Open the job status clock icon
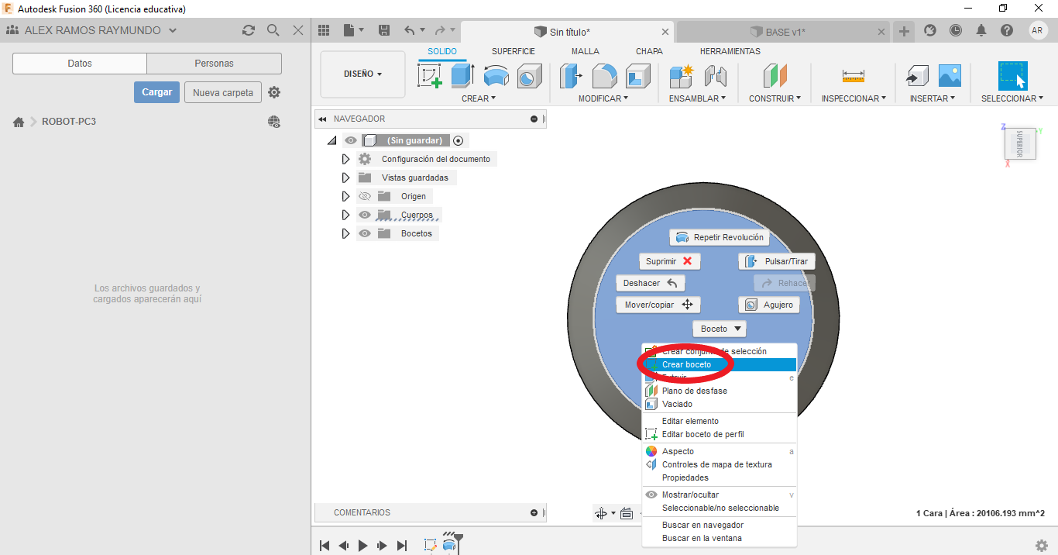Viewport: 1058px width, 555px height. point(956,30)
